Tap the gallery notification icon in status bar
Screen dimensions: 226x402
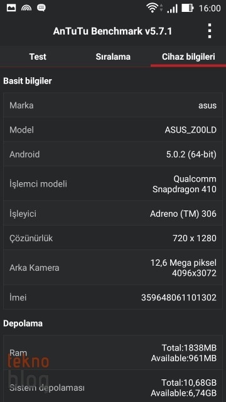(x=11, y=8)
